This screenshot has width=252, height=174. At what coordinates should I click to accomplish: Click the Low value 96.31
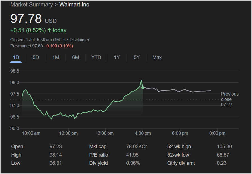tap(56, 163)
